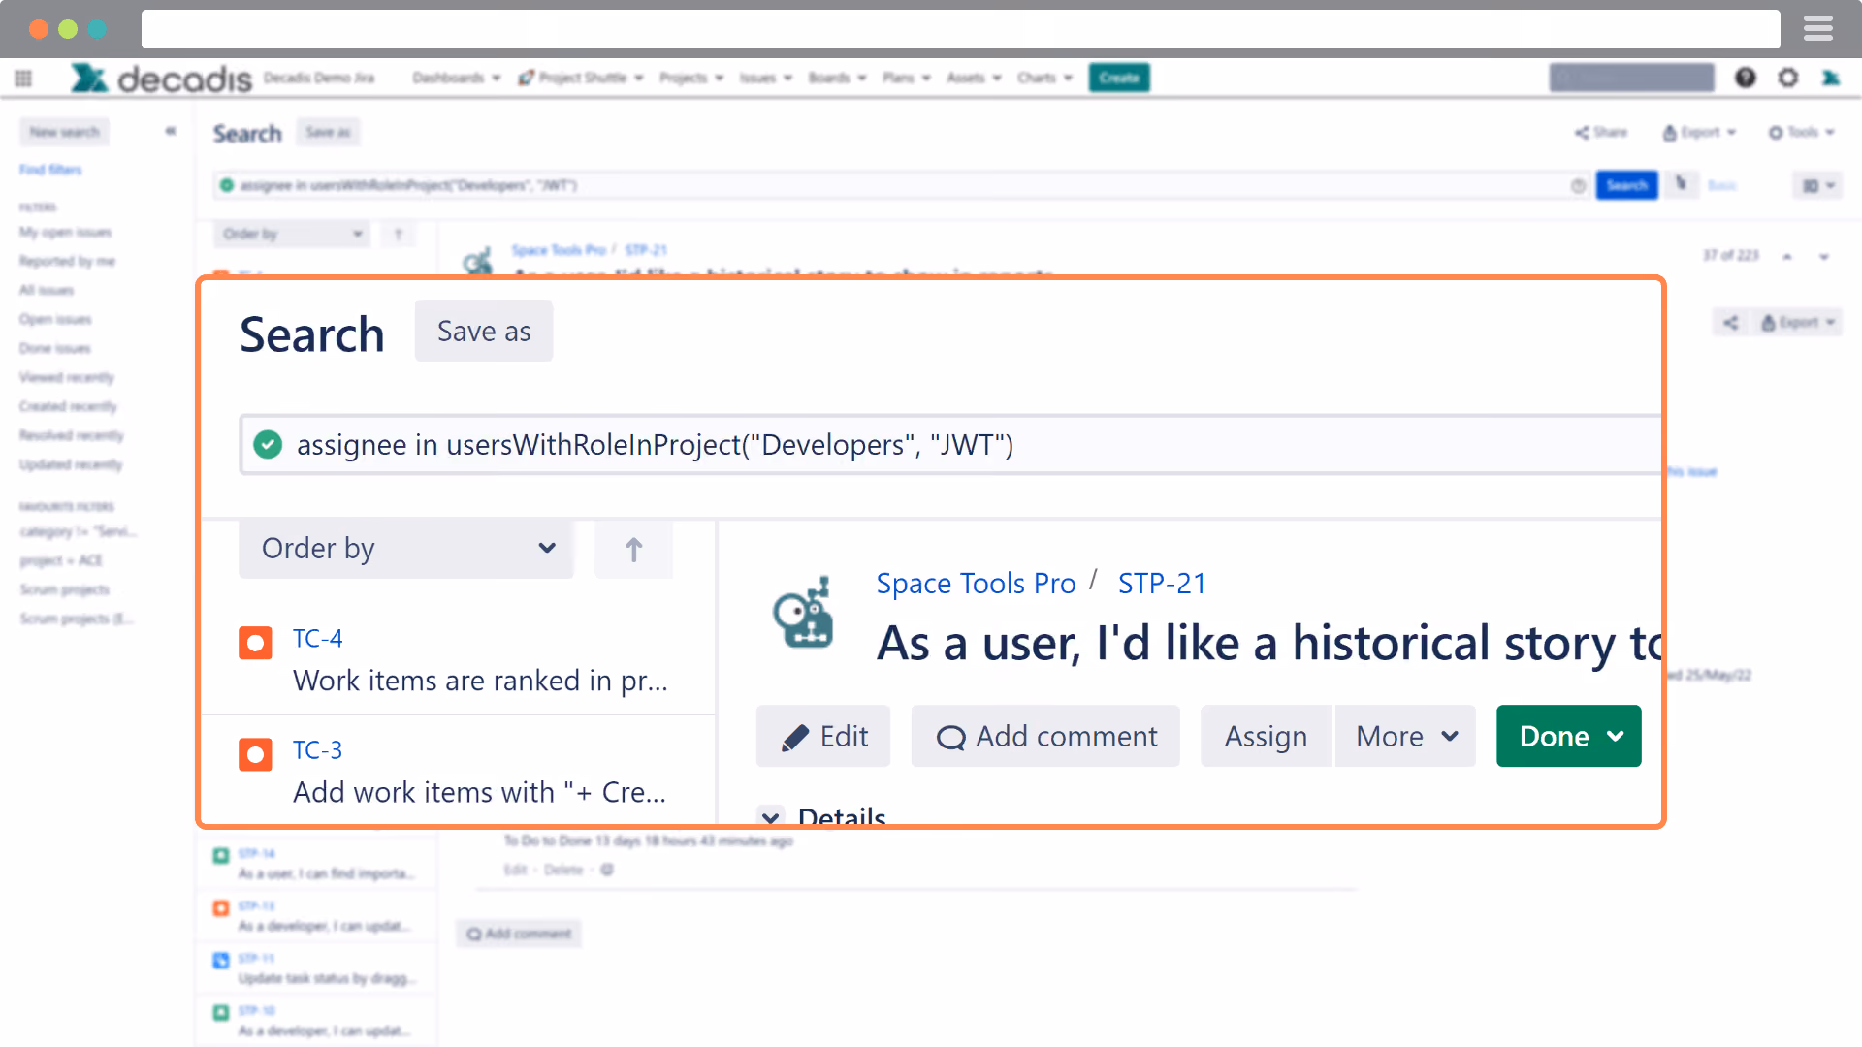Open the JQL syntax help icon
The image size is (1862, 1047).
point(1579,185)
